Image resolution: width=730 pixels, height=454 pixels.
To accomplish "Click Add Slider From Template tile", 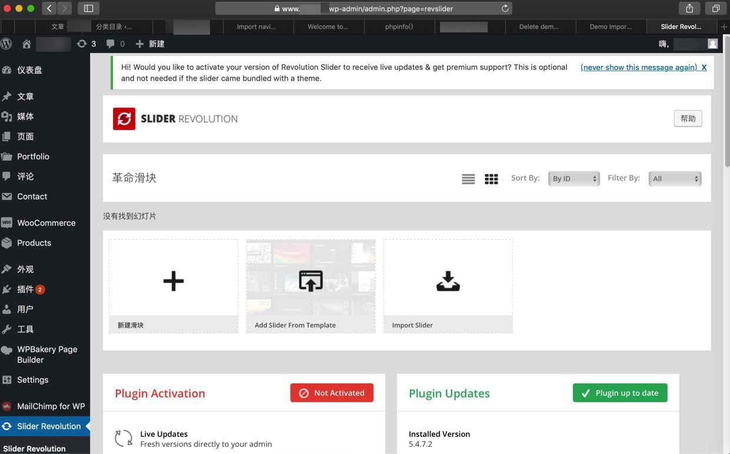I will [311, 286].
